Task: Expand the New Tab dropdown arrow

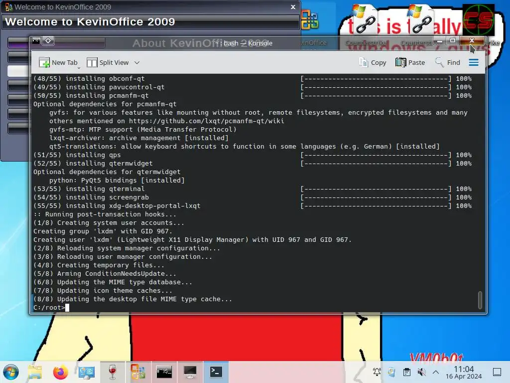Action: click(79, 68)
